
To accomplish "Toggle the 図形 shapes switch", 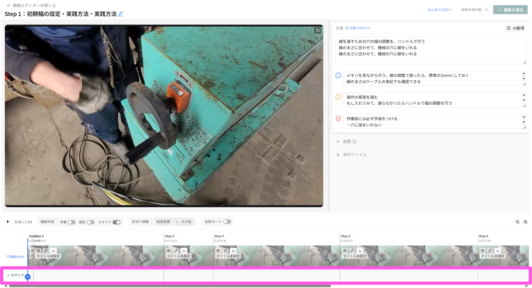I will [91, 222].
